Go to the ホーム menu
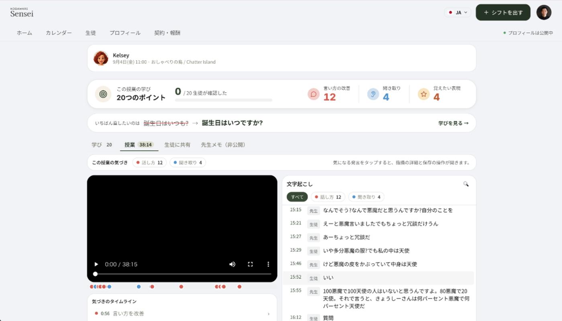 (24, 33)
